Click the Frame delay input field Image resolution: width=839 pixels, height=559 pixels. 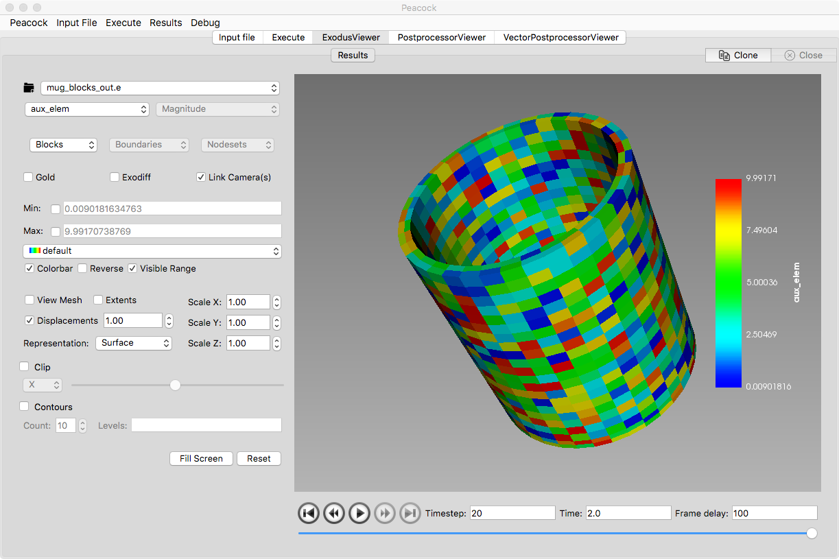coord(775,513)
